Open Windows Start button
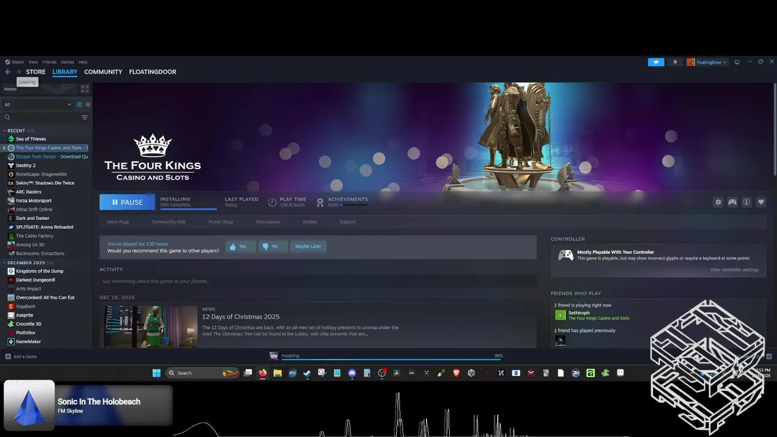The width and height of the screenshot is (777, 437). click(x=157, y=373)
